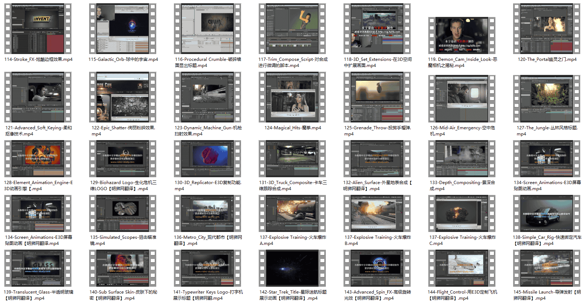Click the 118-3D_Set_Extensions video thumbnail
Screen dimensions: 586x304
pos(377,29)
